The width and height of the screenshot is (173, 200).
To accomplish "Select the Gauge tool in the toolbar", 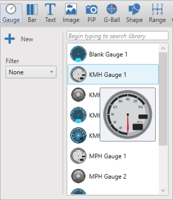I will pos(11,13).
